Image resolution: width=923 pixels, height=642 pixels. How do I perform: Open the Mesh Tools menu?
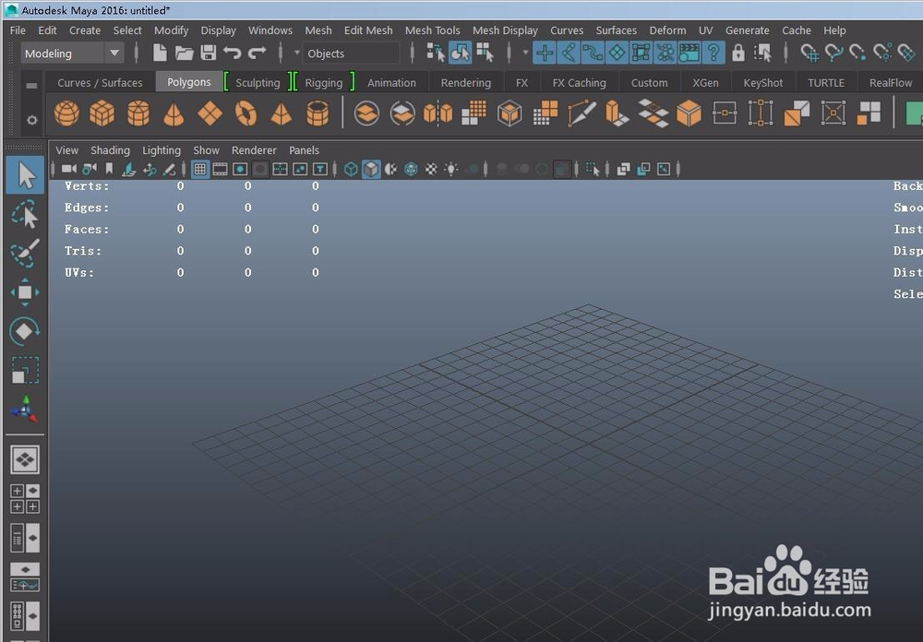(433, 30)
